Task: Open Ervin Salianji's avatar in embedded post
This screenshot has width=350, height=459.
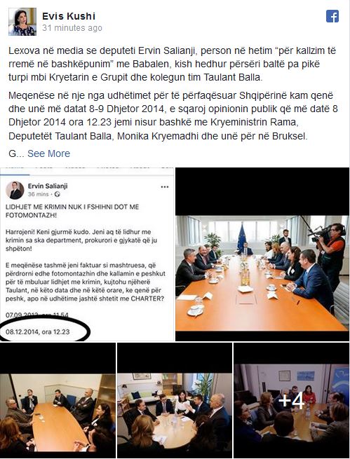Action: pyautogui.click(x=15, y=190)
